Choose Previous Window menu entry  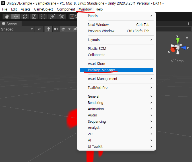tap(117, 31)
